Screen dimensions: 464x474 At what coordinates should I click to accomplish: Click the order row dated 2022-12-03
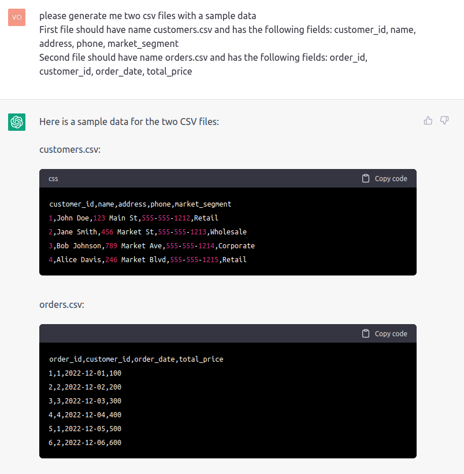[x=86, y=401]
